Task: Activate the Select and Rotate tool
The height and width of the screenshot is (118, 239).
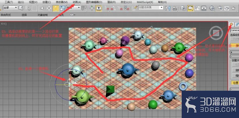Action: click(x=56, y=8)
